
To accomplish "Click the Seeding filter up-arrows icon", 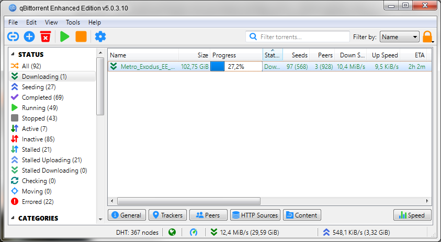I will point(15,87).
